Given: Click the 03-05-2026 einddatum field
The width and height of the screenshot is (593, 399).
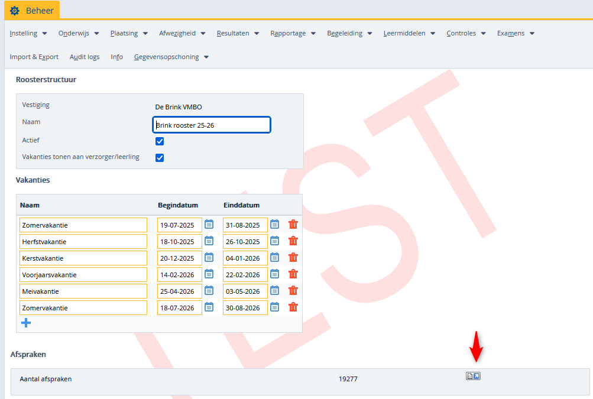Looking at the screenshot, I should click(x=245, y=291).
